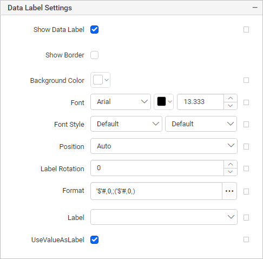Tick the small square beside Position row
The height and width of the screenshot is (259, 263).
tap(246, 146)
